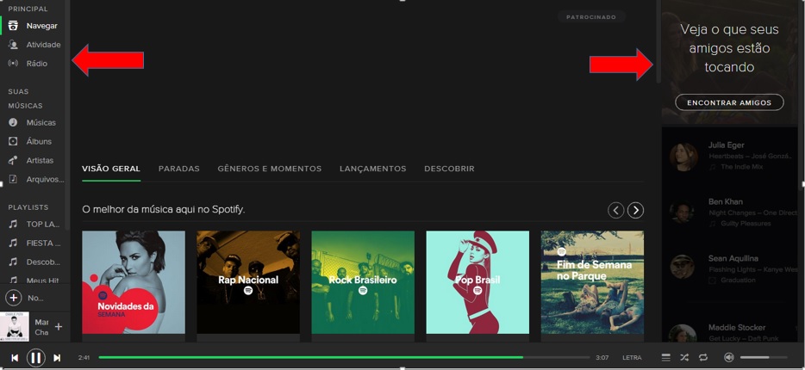The image size is (805, 370).
Task: Click Julia Eger's profile picture
Action: point(683,157)
